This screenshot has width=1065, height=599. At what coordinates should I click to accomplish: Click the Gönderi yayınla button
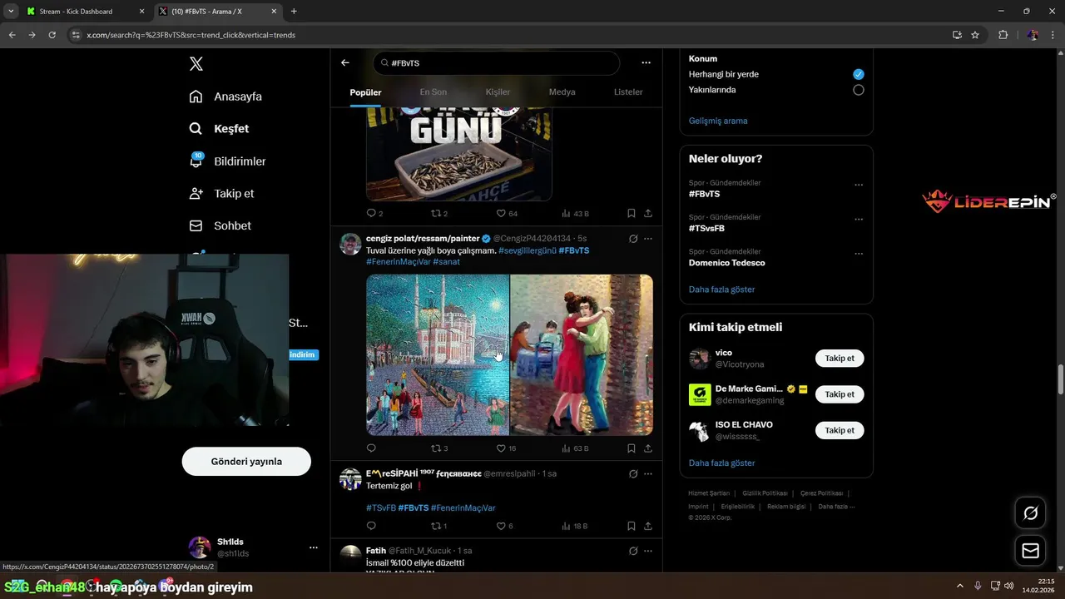coord(246,462)
